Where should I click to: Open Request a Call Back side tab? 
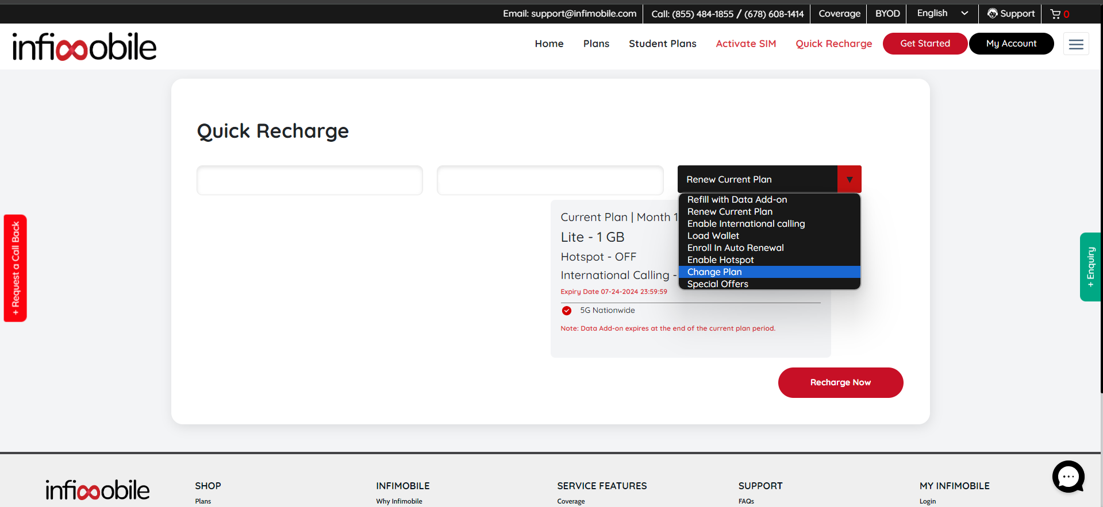pyautogui.click(x=16, y=268)
